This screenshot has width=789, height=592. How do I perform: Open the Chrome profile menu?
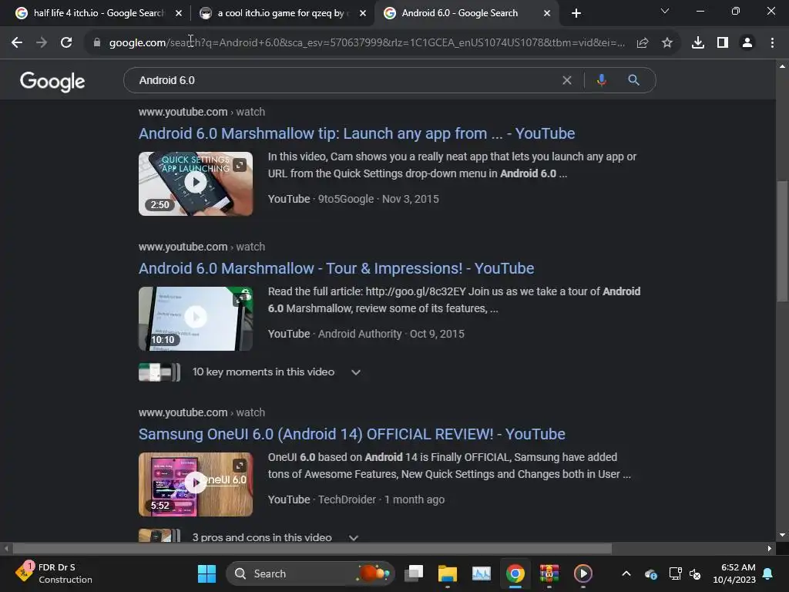[747, 43]
